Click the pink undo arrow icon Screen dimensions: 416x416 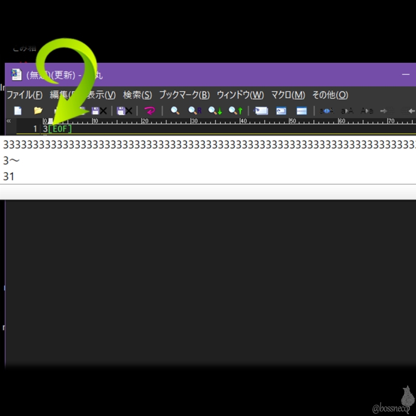[150, 111]
